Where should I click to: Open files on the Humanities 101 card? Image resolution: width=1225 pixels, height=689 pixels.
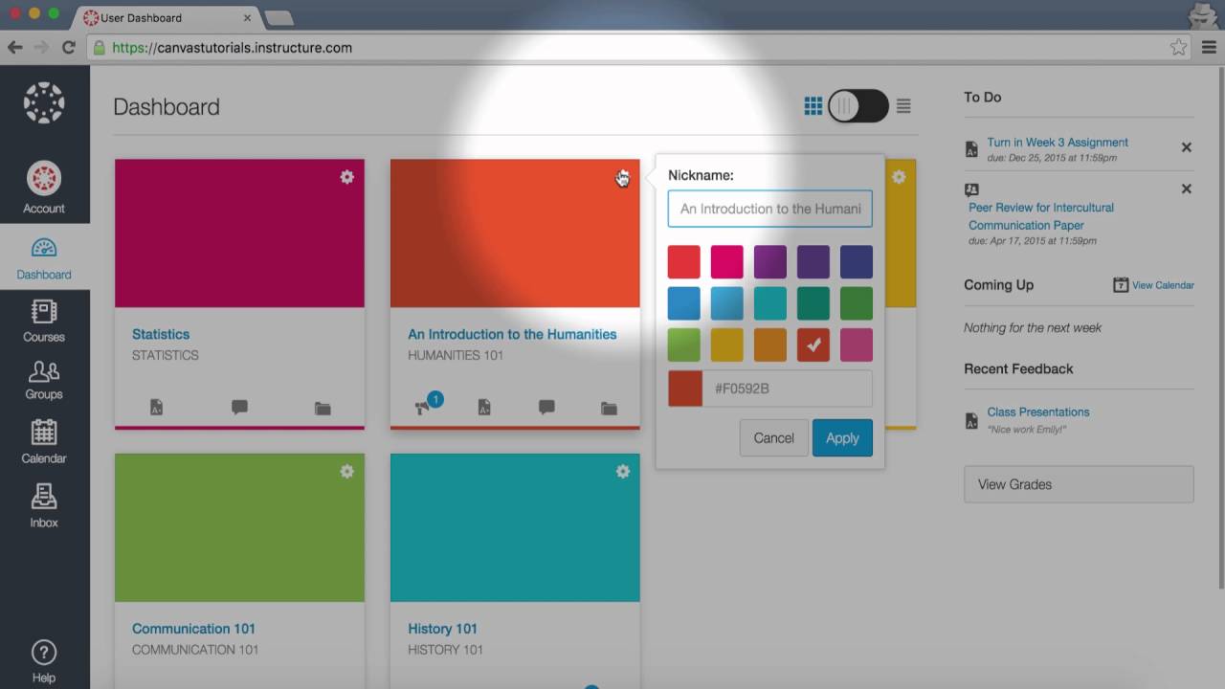(609, 406)
